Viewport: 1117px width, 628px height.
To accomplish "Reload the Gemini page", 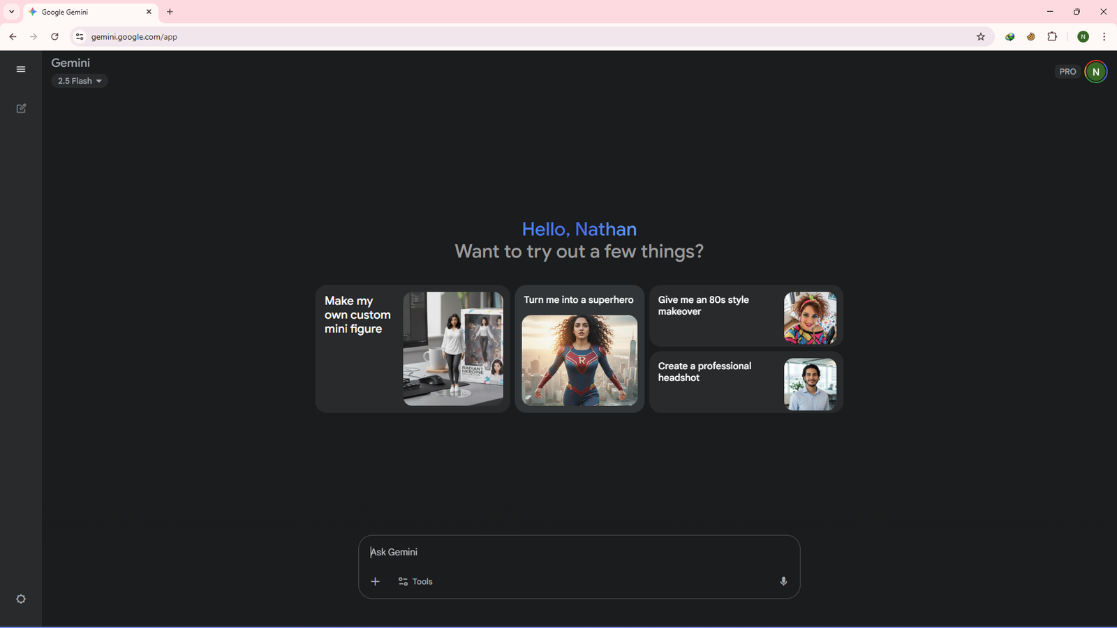I will (54, 37).
